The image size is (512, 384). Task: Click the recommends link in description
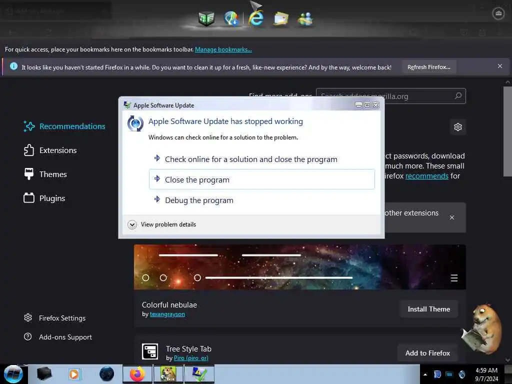click(x=427, y=176)
